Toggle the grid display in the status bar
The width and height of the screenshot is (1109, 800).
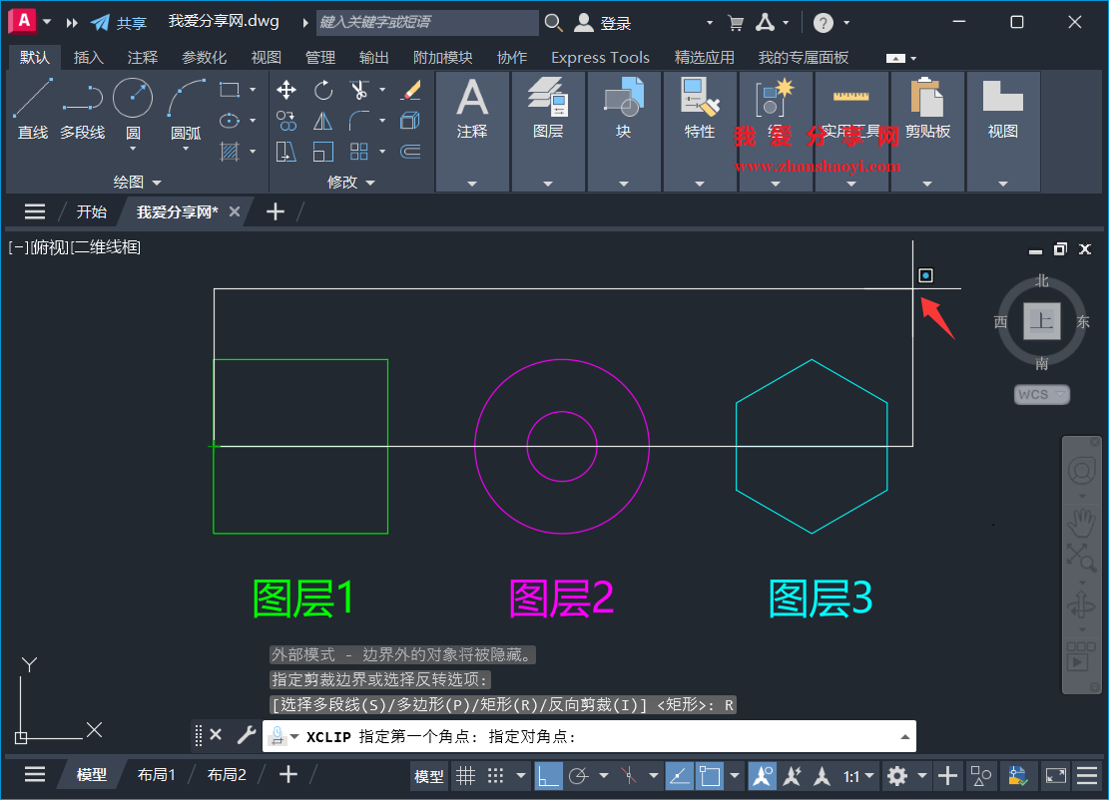465,775
